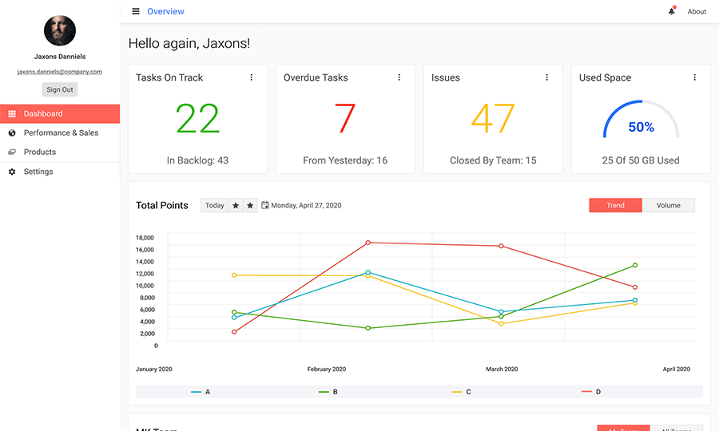Click the red D legend swatch
Screen dimensions: 719x431
pyautogui.click(x=586, y=392)
